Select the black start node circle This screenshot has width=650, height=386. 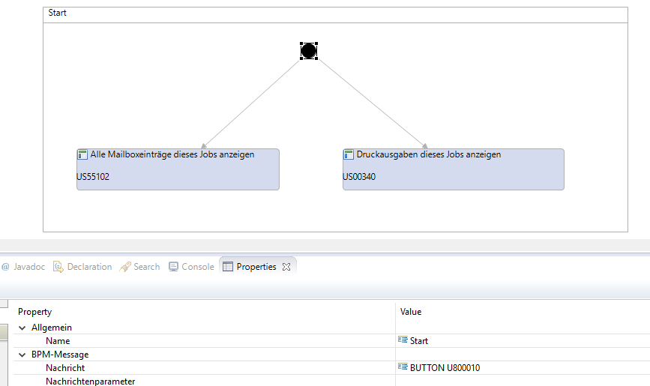[309, 51]
